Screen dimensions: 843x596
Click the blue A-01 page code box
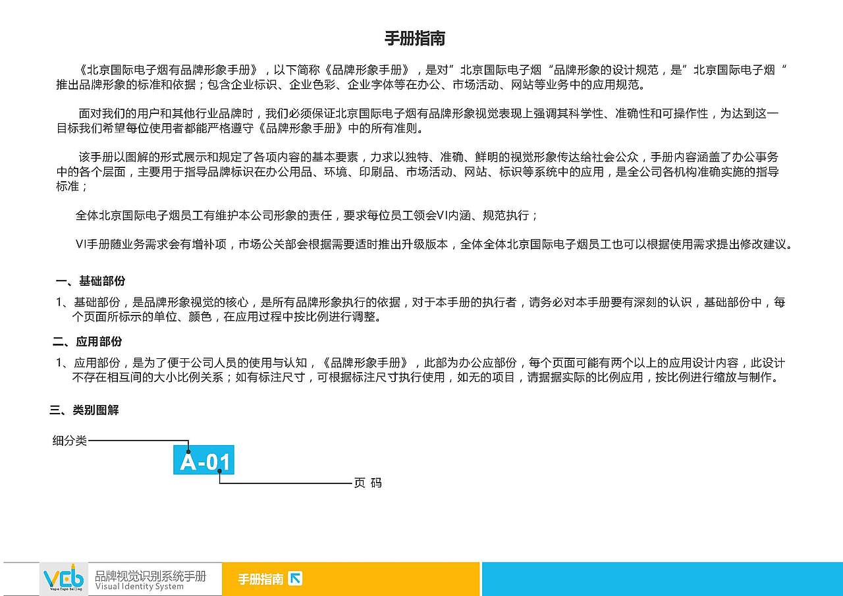204,461
